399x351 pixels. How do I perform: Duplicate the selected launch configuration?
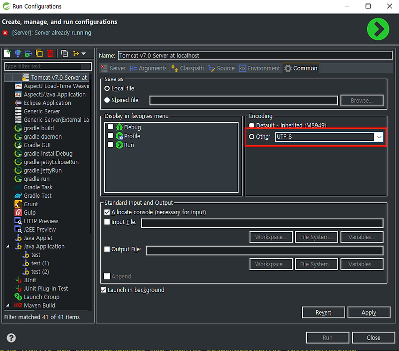[40, 53]
